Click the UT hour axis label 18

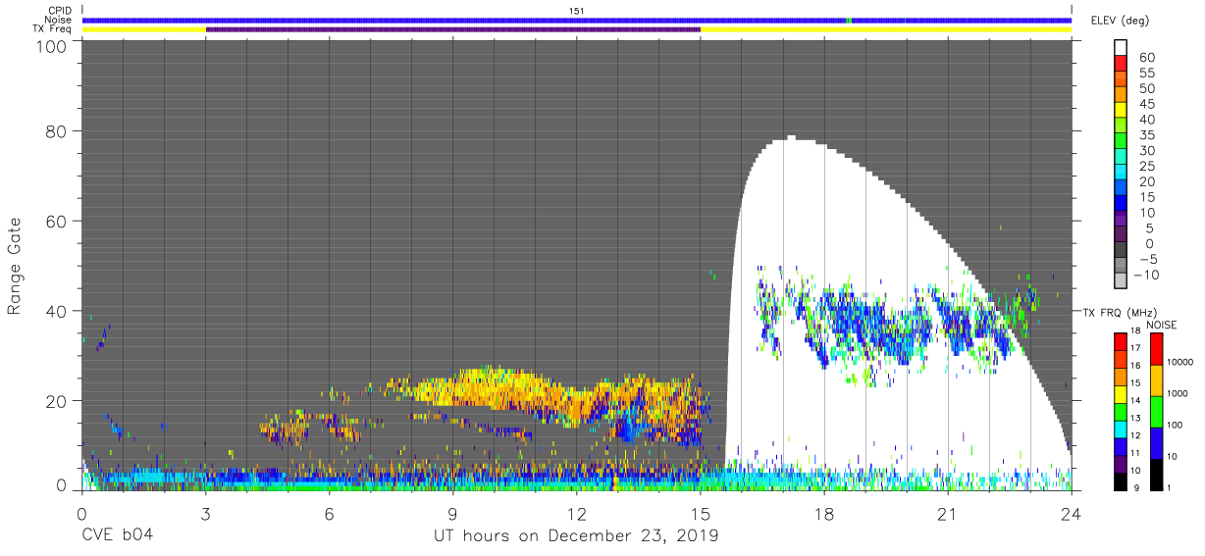[x=823, y=514]
